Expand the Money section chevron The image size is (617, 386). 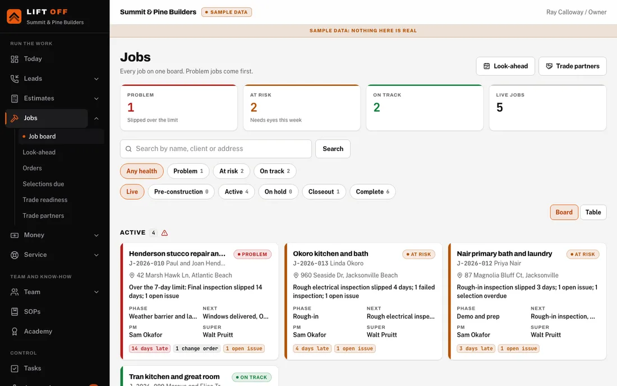tap(96, 235)
